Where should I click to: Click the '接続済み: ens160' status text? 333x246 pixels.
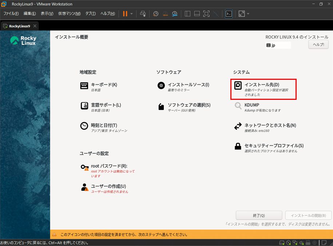pyautogui.click(x=257, y=131)
